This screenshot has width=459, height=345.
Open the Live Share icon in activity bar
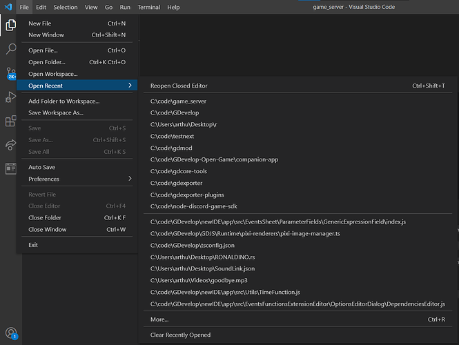pos(11,145)
